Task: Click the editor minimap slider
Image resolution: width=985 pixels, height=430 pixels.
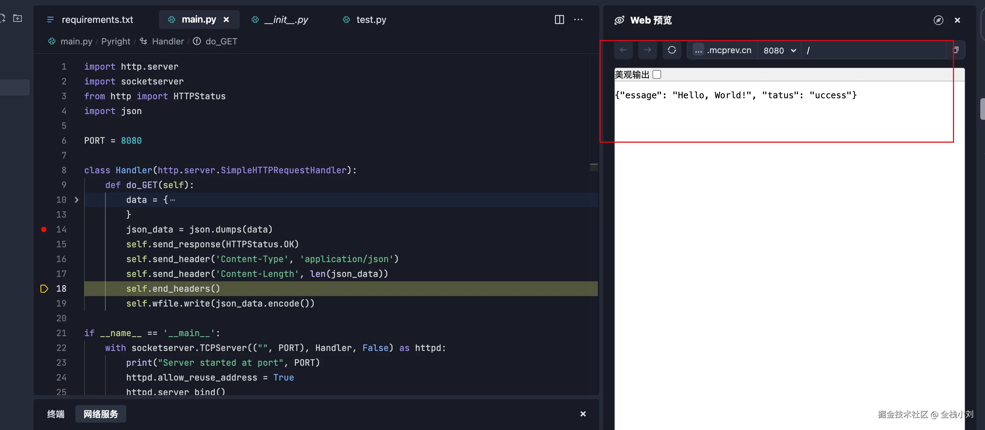Action: 593,167
